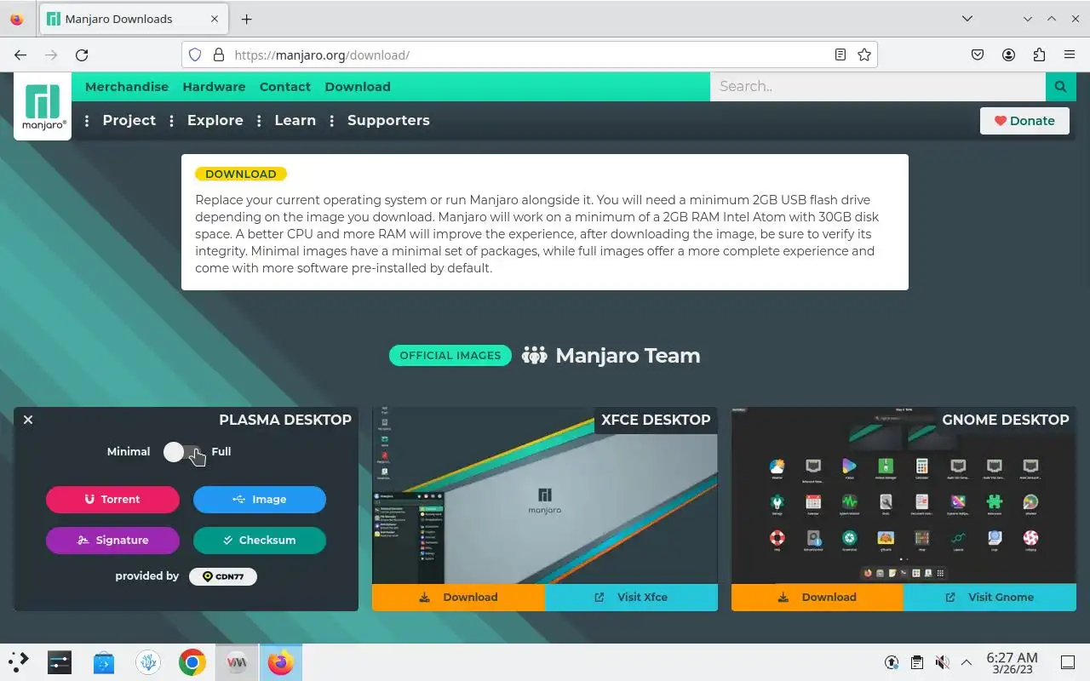Expand the Explore menu
Screen dimensions: 1090x681
point(215,121)
